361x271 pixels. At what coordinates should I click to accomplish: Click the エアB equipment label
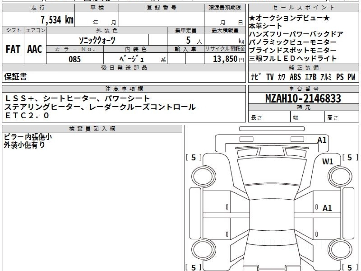(x=311, y=77)
